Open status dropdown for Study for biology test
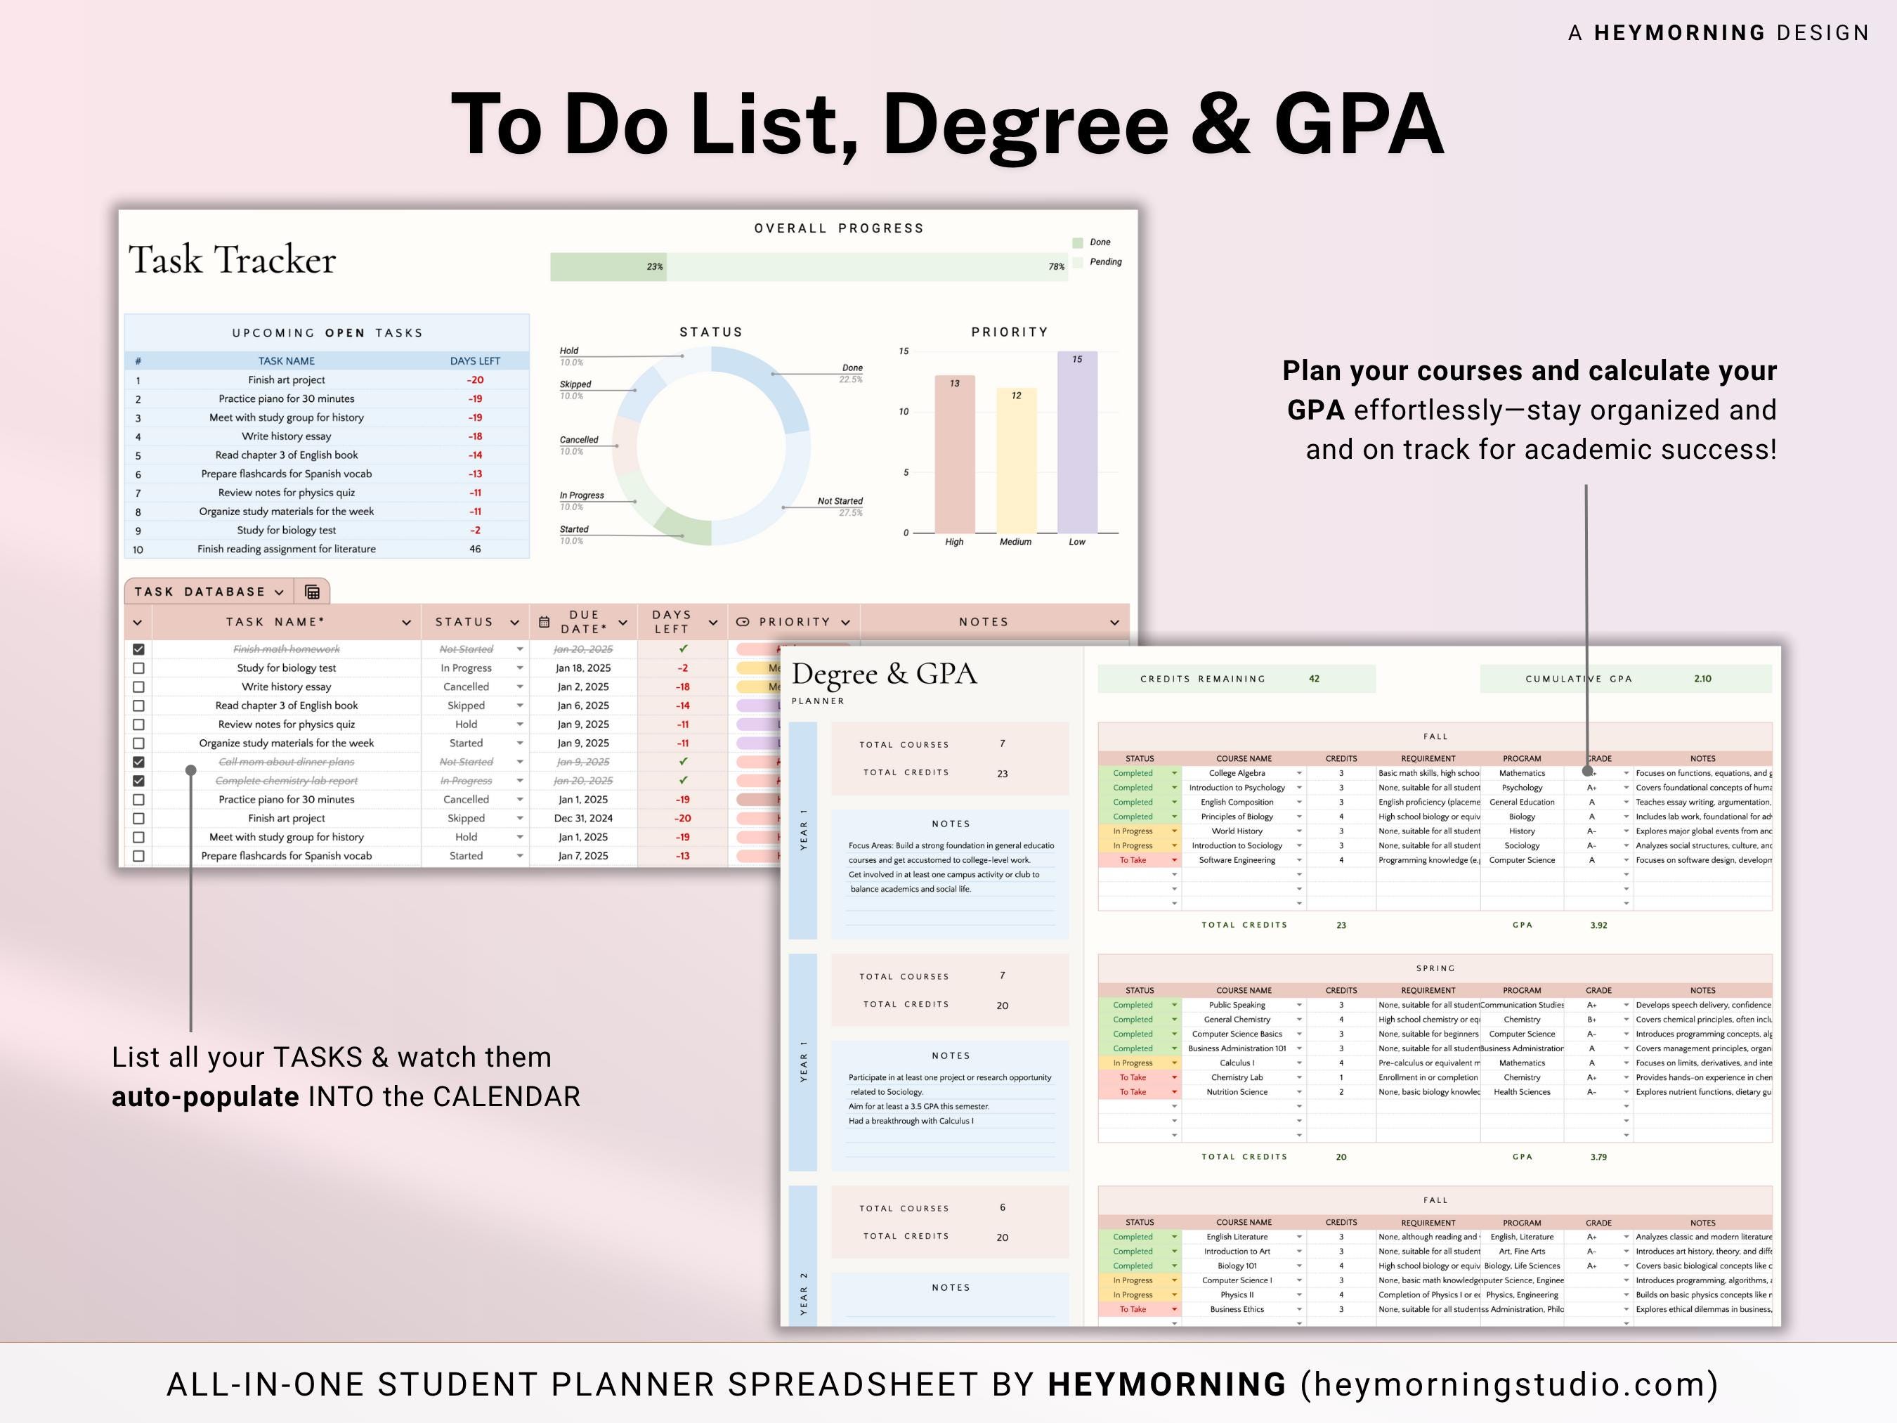Screen dimensions: 1897x1423 coord(520,668)
